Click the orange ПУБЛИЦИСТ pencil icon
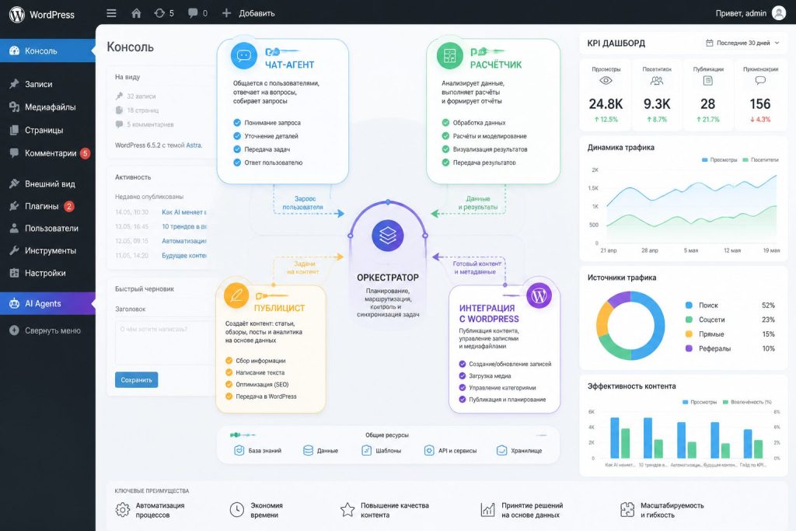 (236, 295)
